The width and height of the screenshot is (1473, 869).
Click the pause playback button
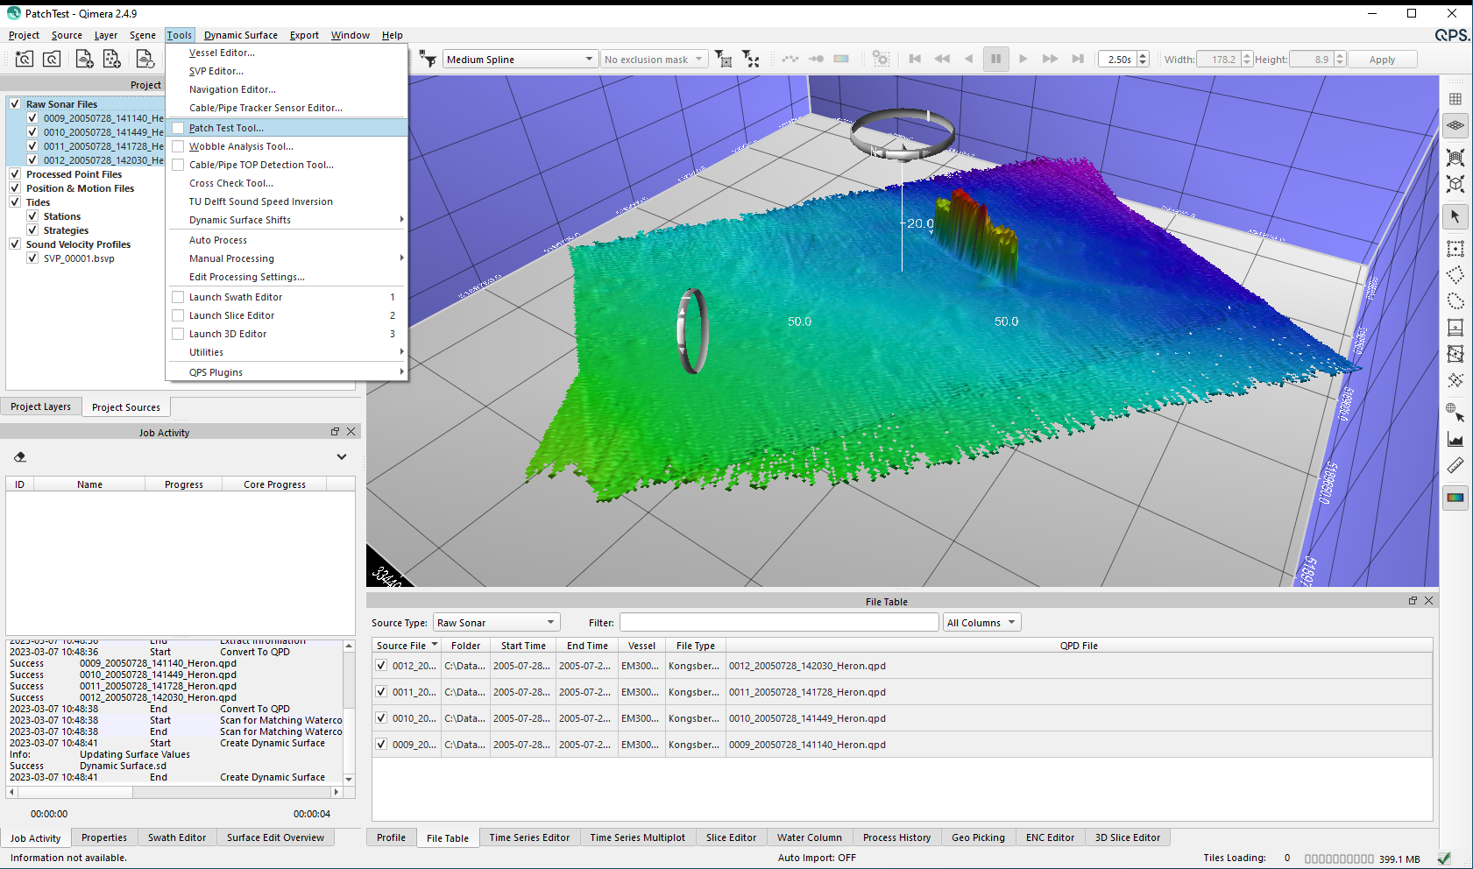point(995,60)
